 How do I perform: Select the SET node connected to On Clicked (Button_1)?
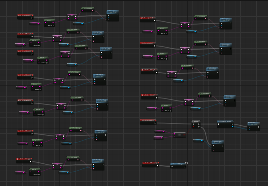coord(72,17)
